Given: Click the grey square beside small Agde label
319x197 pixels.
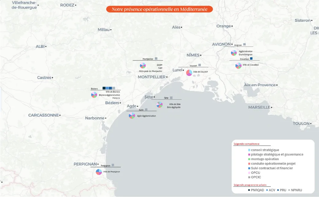Looking at the screenshot, I should pyautogui.click(x=146, y=109).
